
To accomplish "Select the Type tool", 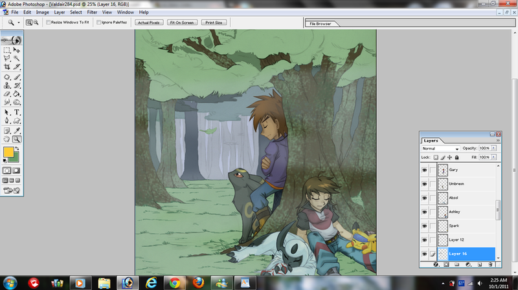I will 17,112.
